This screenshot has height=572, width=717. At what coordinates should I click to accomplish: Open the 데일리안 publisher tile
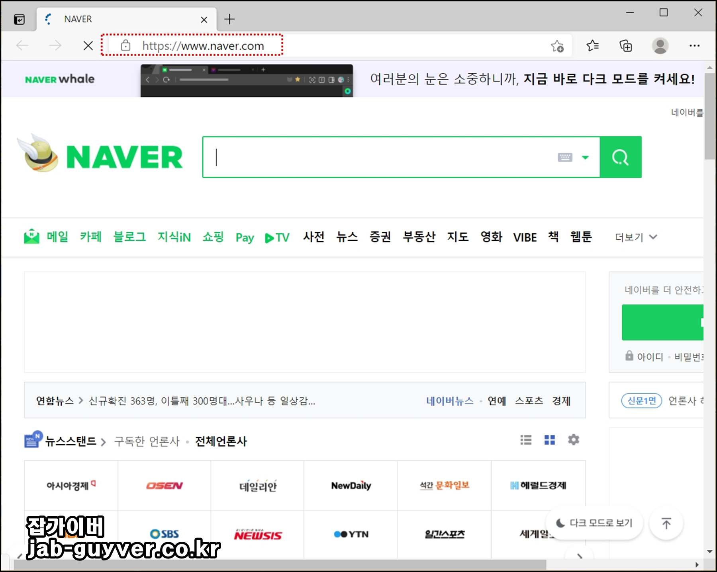tap(258, 486)
